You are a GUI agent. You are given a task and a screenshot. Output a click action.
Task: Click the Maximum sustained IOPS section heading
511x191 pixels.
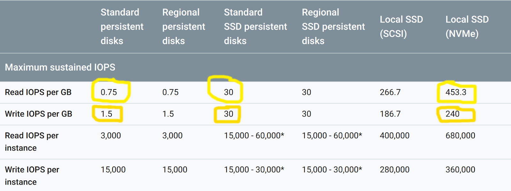60,67
